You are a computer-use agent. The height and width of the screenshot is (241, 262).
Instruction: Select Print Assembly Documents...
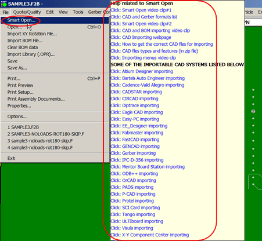(x=55, y=99)
